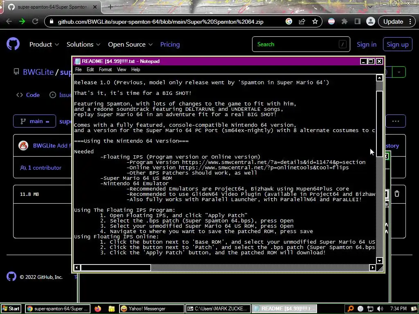Reload the page with the refresh icon
The width and height of the screenshot is (419, 314).
[35, 21]
